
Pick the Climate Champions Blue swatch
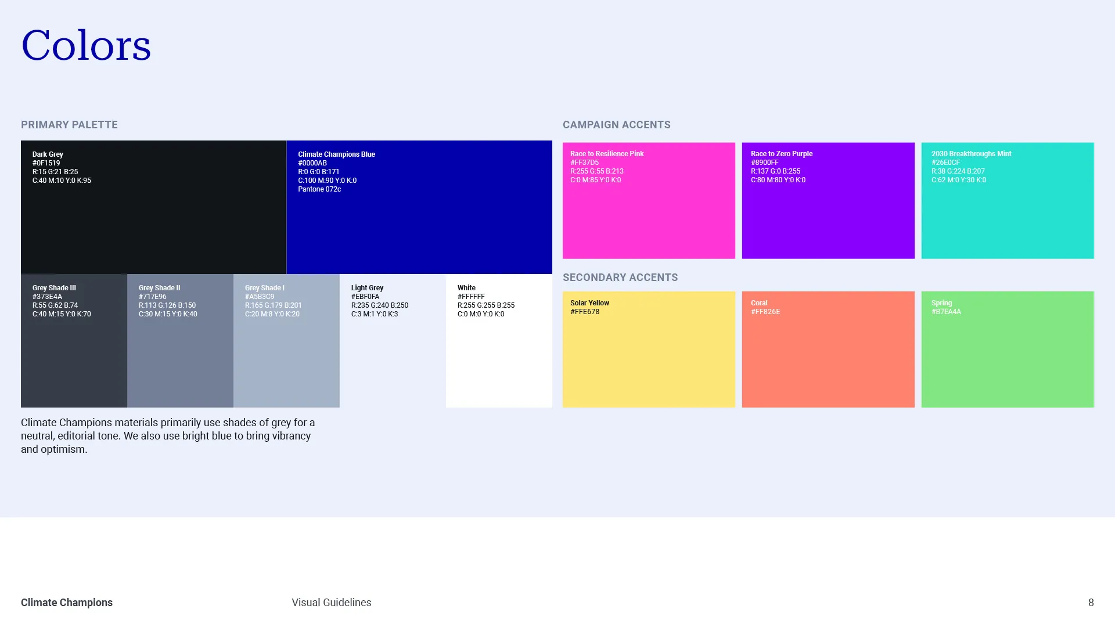419,207
